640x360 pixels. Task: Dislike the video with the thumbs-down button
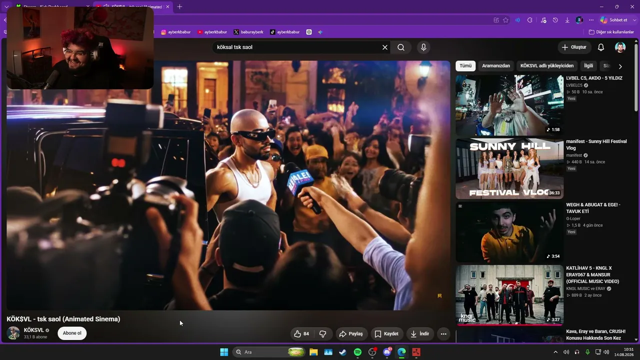pyautogui.click(x=323, y=334)
